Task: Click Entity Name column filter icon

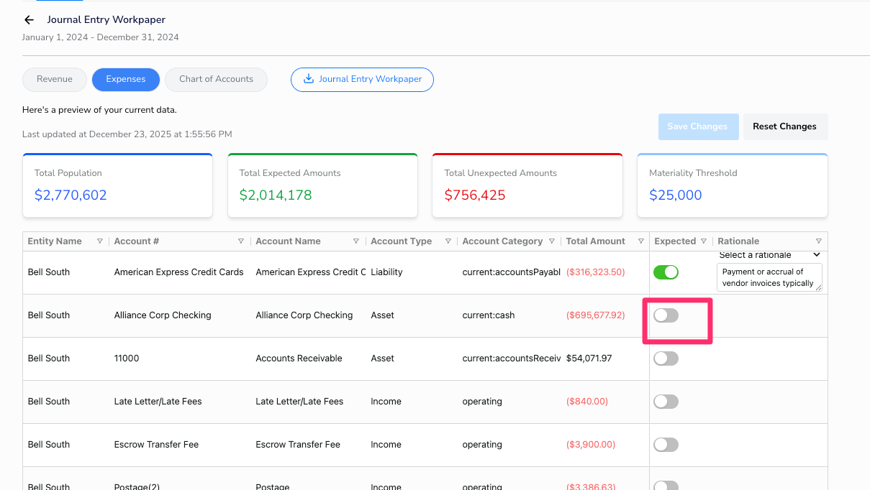Action: click(99, 241)
